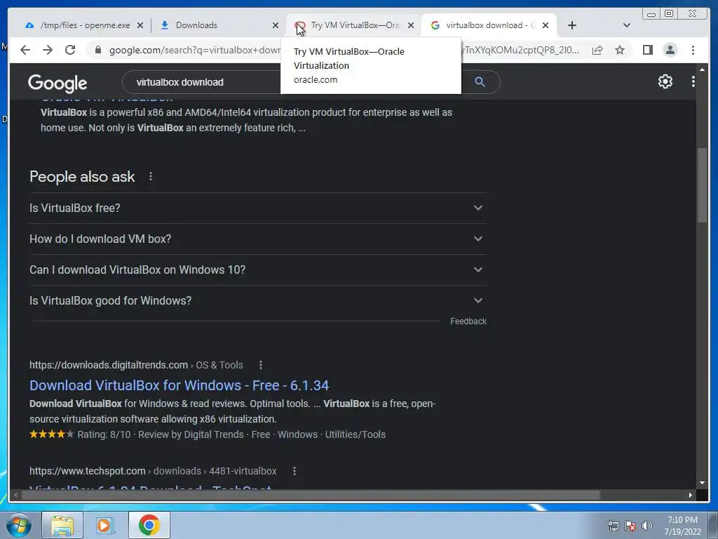Image resolution: width=718 pixels, height=539 pixels.
Task: Expand 'How do I download VM box?'
Action: 258,239
